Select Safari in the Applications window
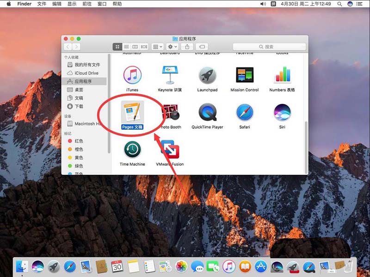The height and width of the screenshot is (277, 370). pos(245,112)
